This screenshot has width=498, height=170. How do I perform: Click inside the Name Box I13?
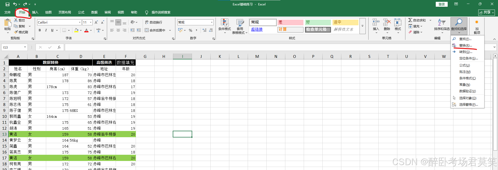pos(12,47)
